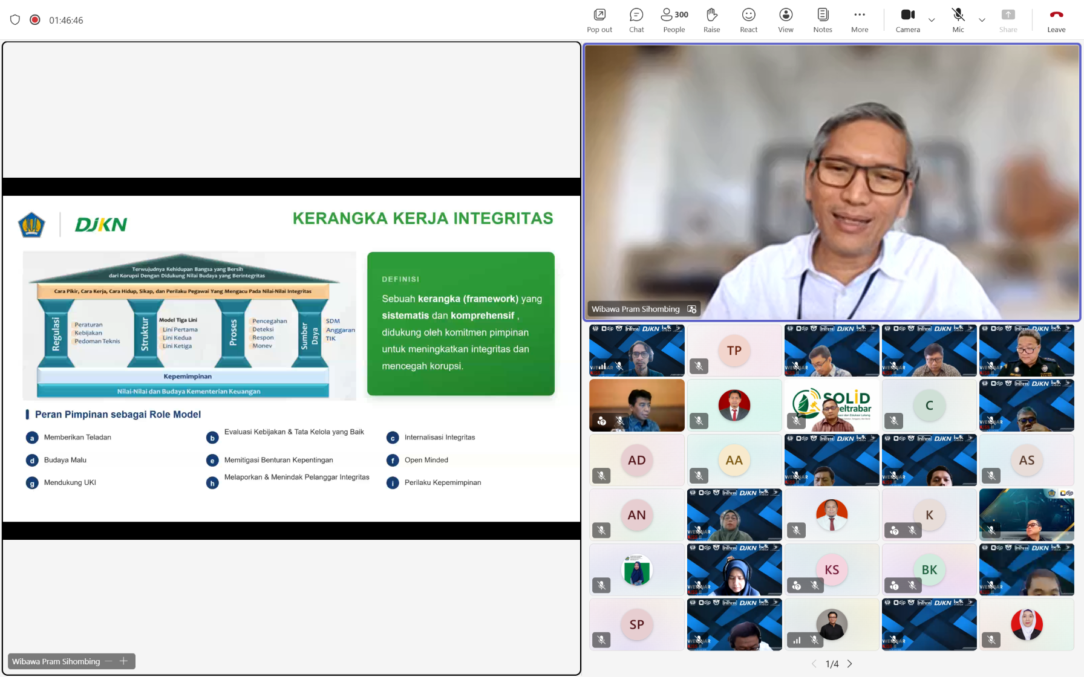This screenshot has height=677, width=1084.
Task: Unmute the Mic
Action: point(958,21)
